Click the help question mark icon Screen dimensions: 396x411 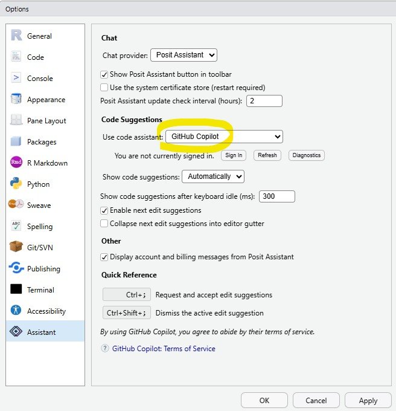[105, 348]
